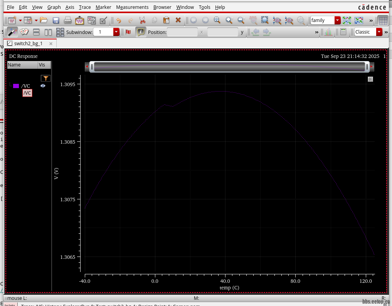Image resolution: width=392 pixels, height=306 pixels.
Task: Click the second zoom-Y waveform magnifier icon
Action: (x=289, y=20)
